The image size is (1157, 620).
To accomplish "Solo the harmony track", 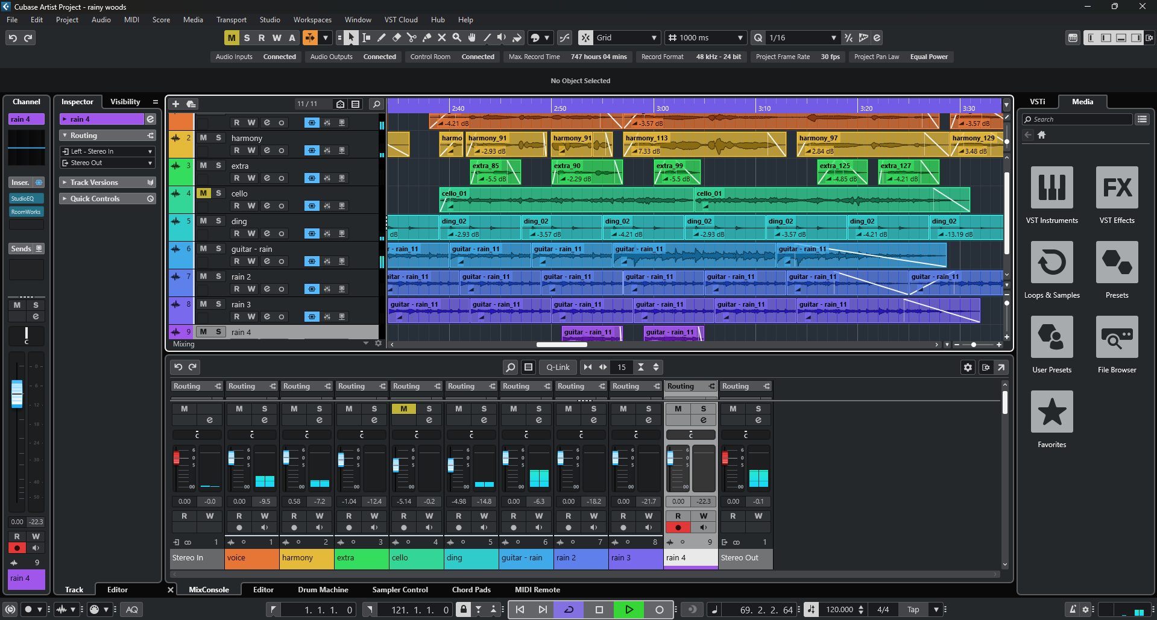I will coord(218,138).
